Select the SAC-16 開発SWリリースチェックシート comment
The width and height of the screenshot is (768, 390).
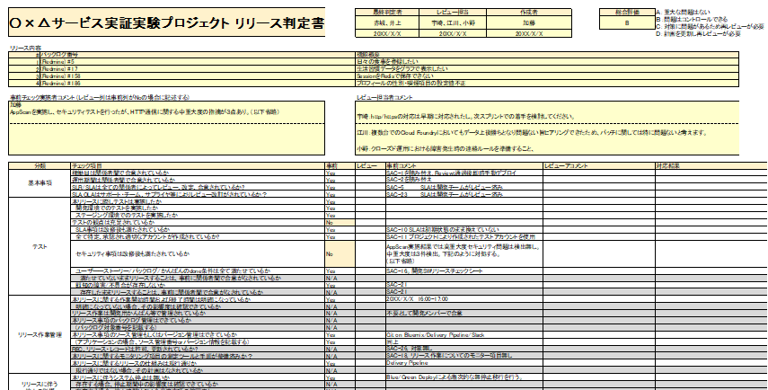coord(463,271)
